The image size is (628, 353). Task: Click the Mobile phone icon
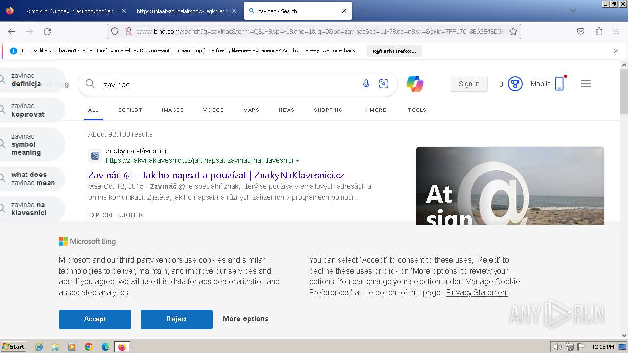coord(559,84)
